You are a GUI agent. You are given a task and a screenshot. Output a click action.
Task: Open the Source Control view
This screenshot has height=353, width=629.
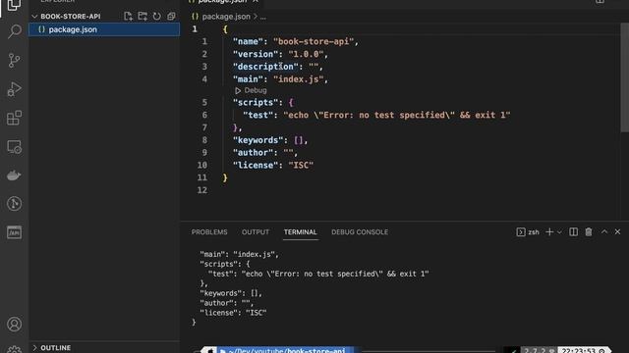(15, 61)
